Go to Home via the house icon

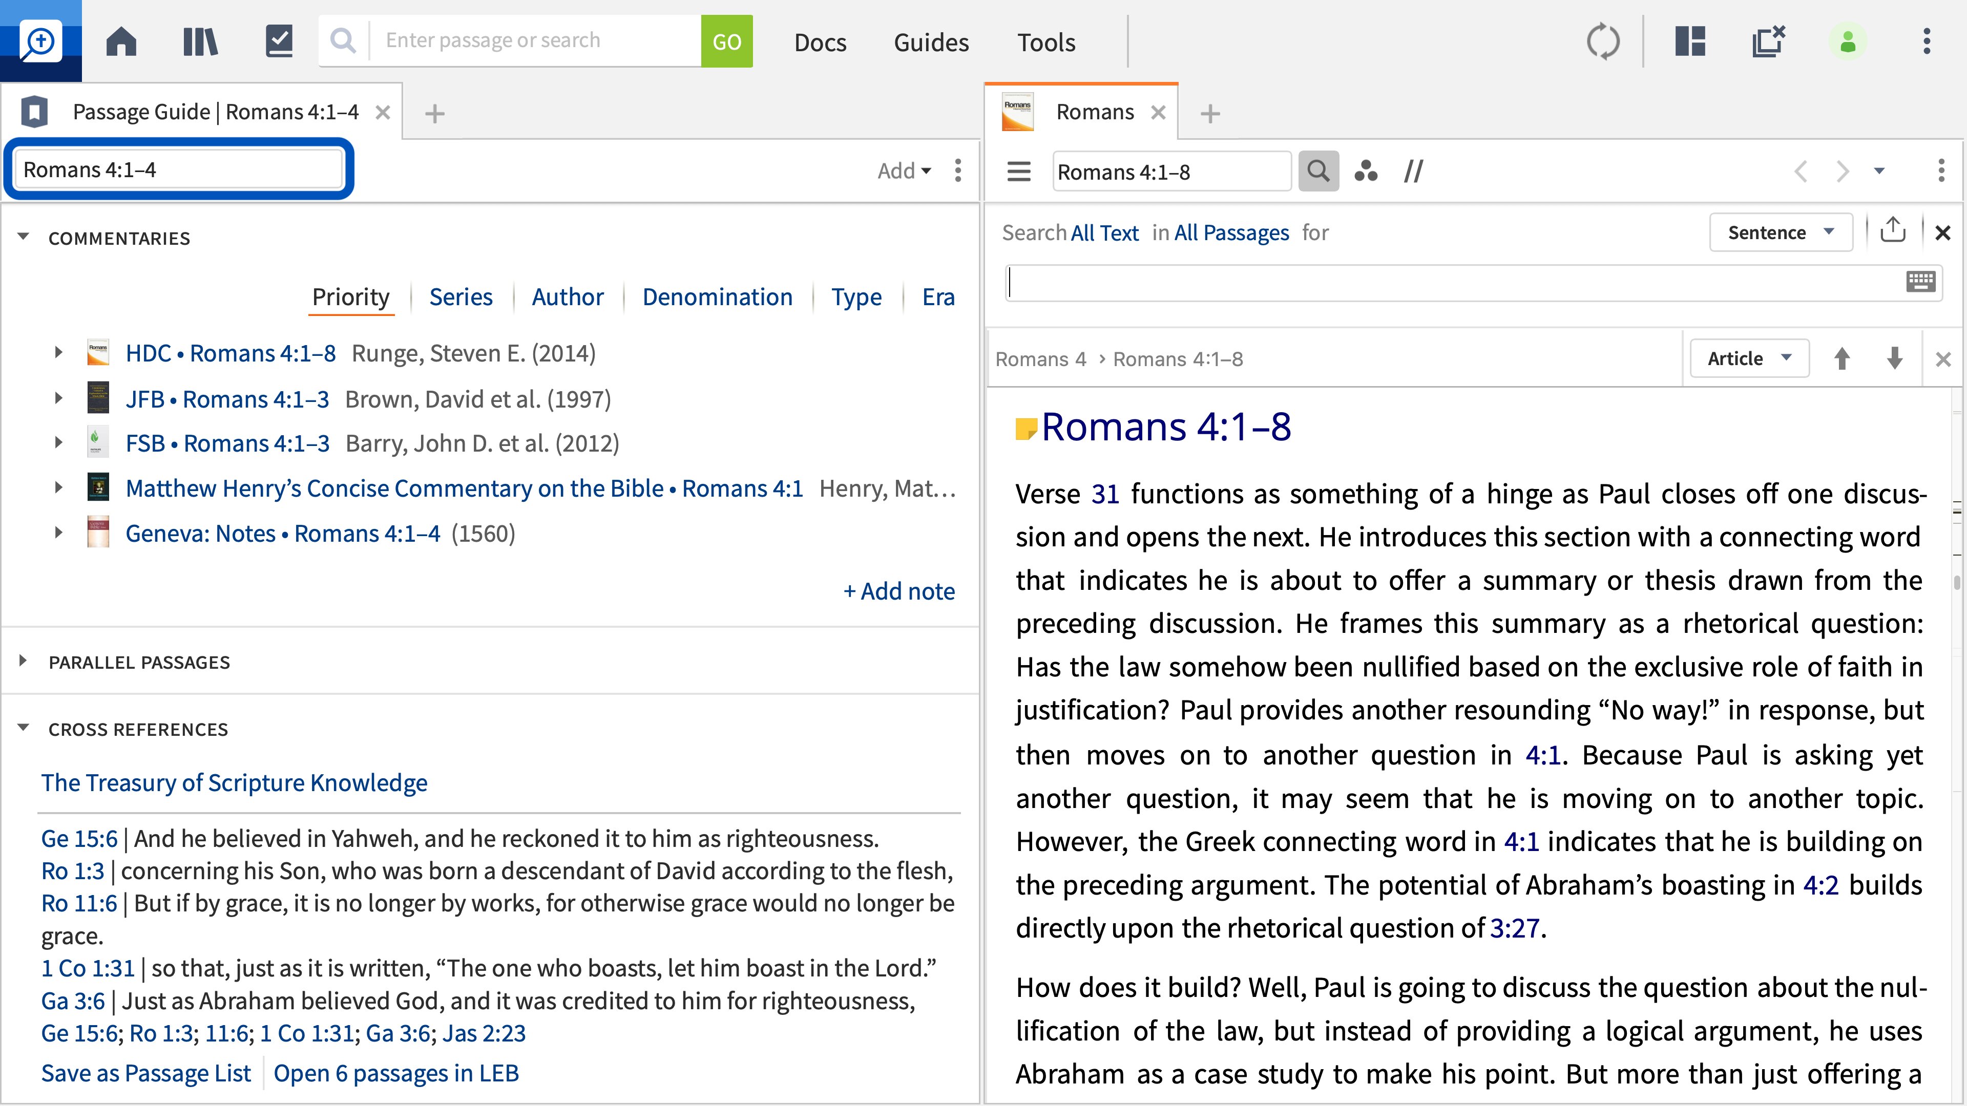121,41
